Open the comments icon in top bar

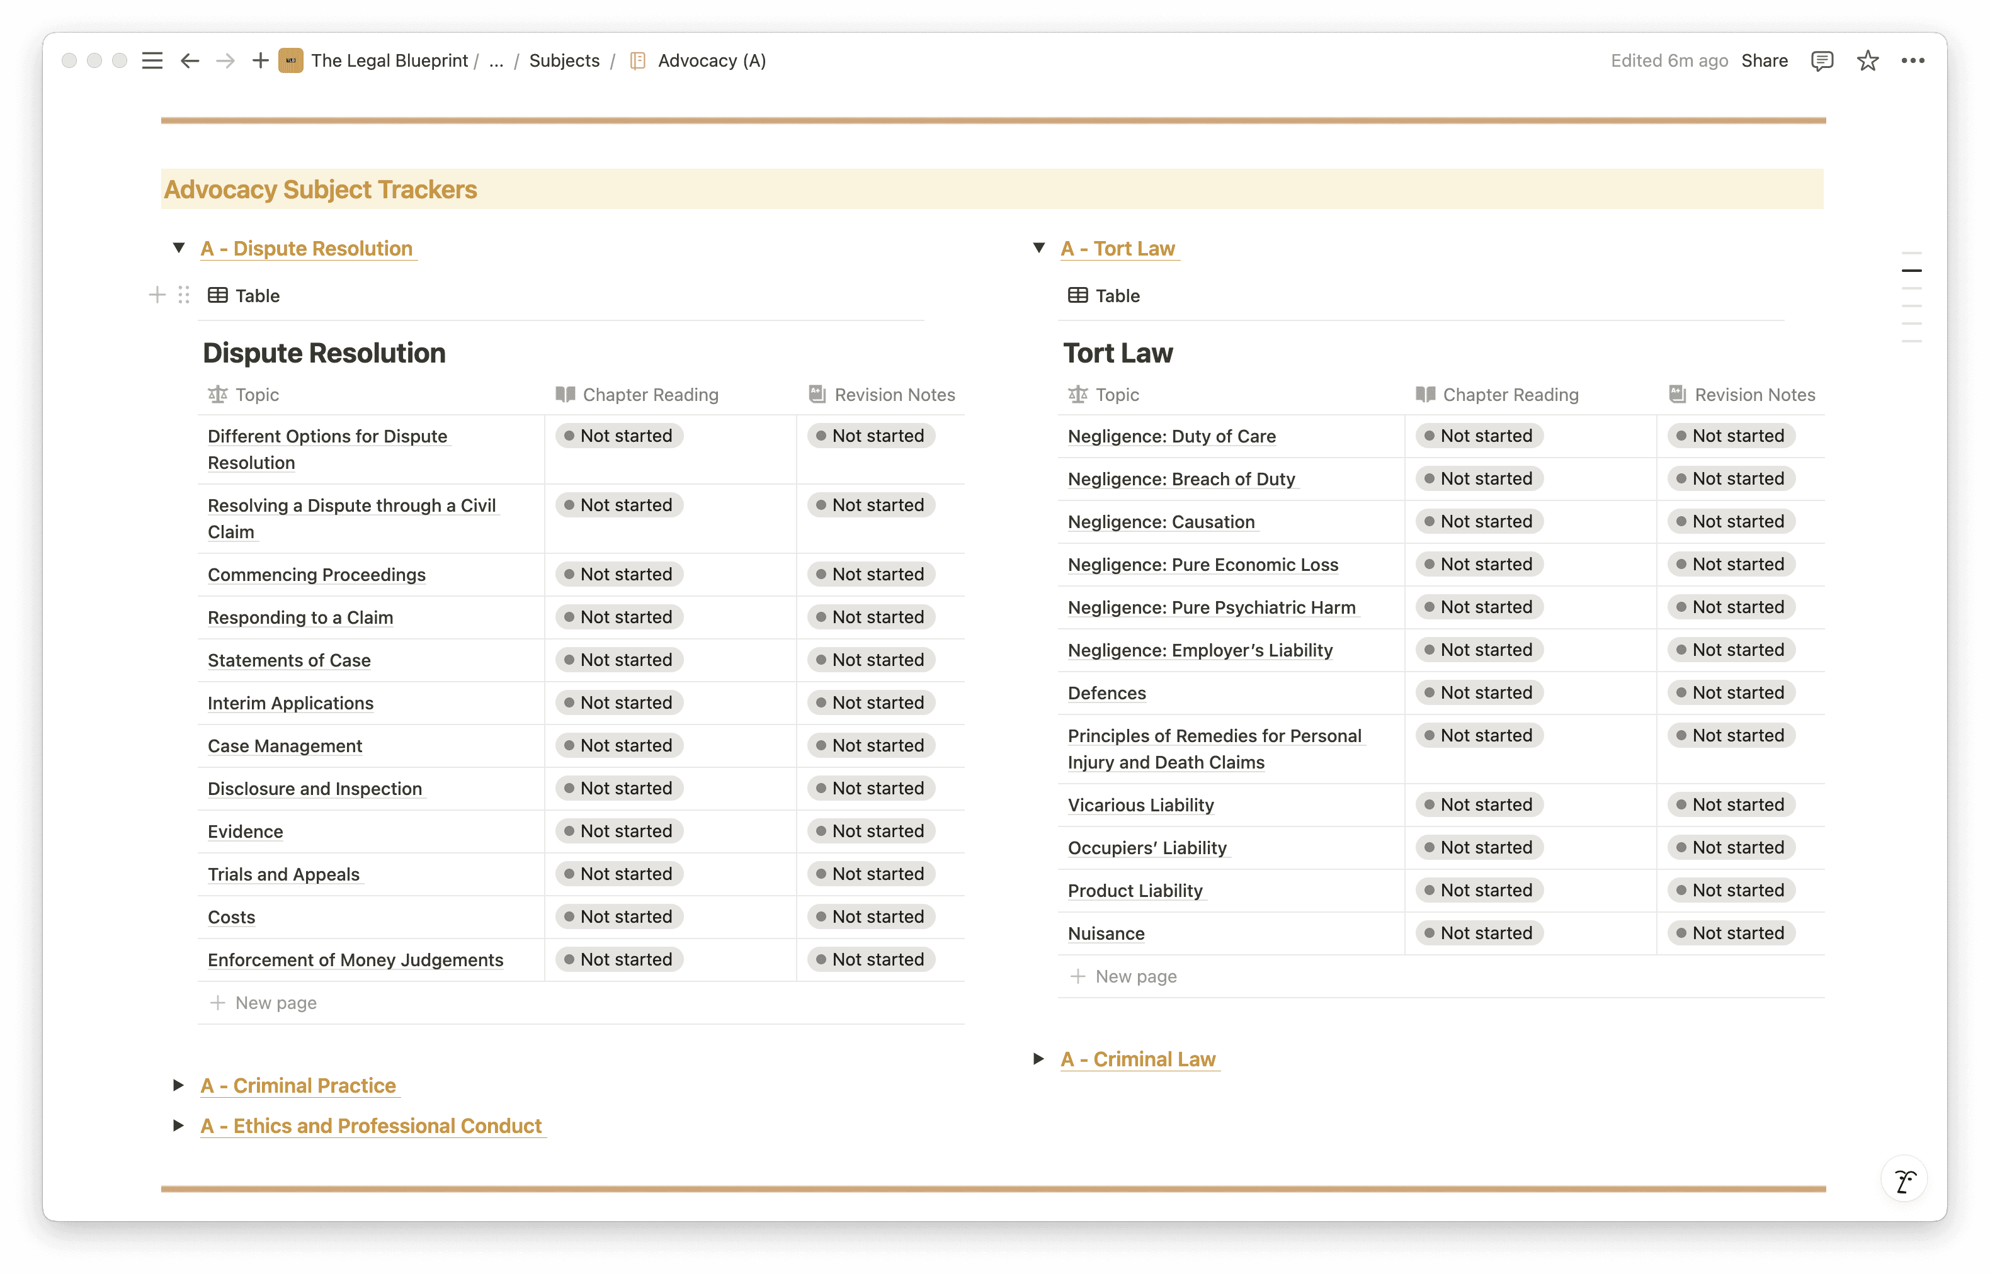click(x=1821, y=60)
